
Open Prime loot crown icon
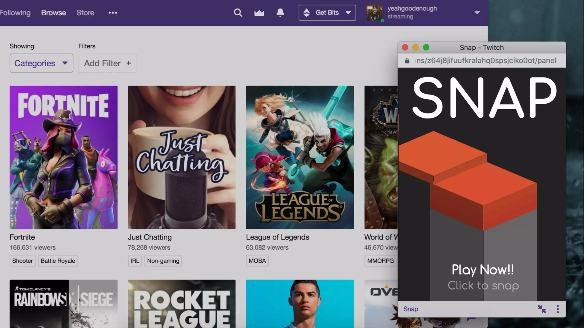click(259, 13)
